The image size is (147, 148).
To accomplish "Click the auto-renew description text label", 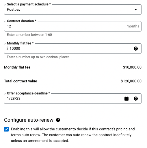I will point(73,135).
